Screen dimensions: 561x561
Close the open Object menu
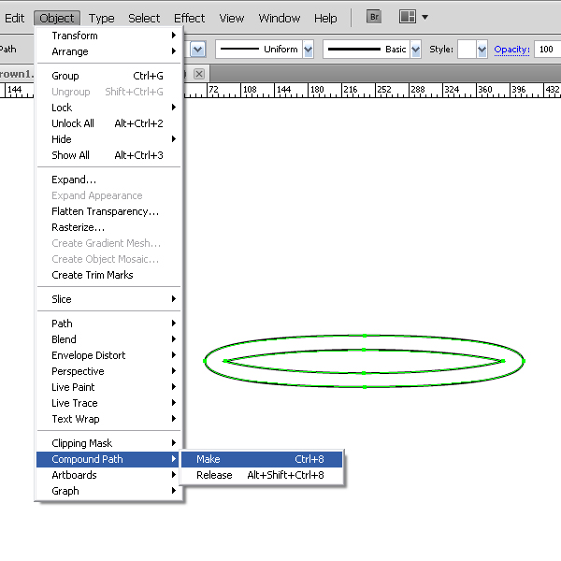(x=57, y=18)
